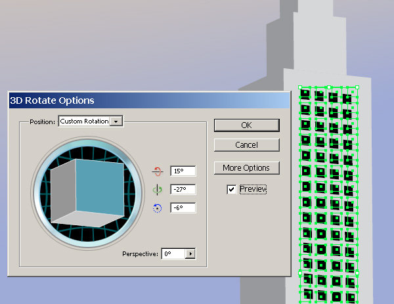Click the Cancel button

click(x=246, y=145)
